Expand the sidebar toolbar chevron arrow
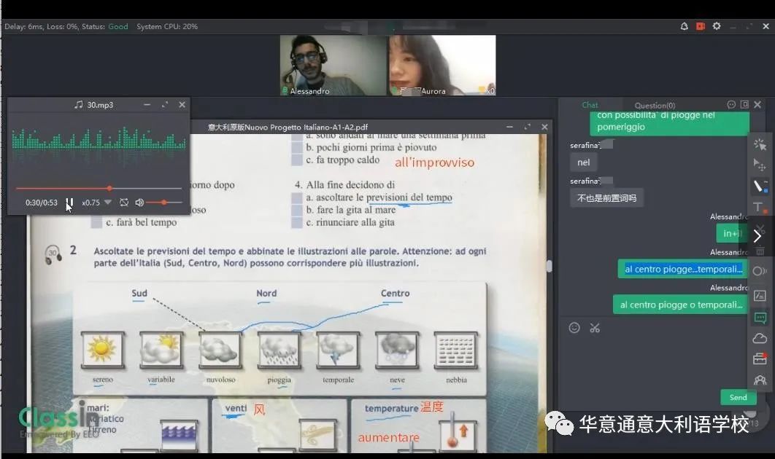 757,236
